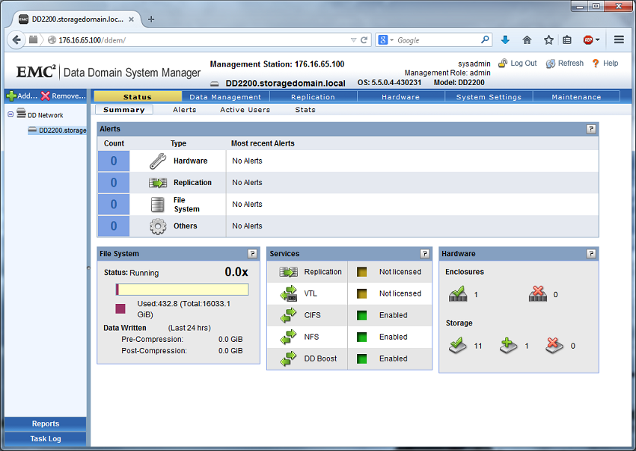636x451 pixels.
Task: Select the Summary sub-tab
Action: 124,110
